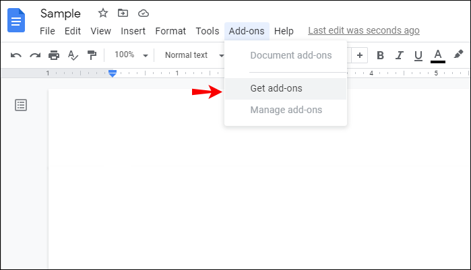Print the document with printer icon
Screen dimensions: 471x270
click(54, 55)
